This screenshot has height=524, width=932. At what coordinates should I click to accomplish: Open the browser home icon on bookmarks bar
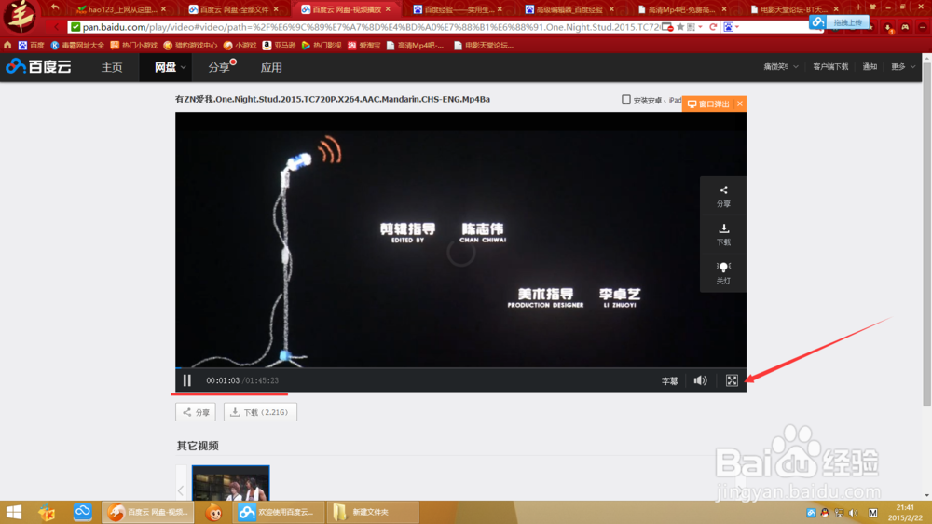7,45
